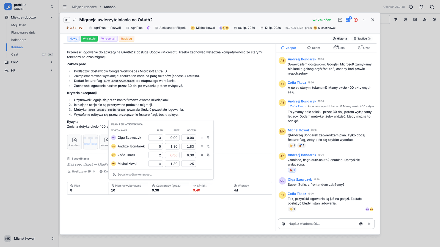Click the attachment icon in message box
Image resolution: width=440 pixels, height=247 pixels.
pyautogui.click(x=283, y=224)
